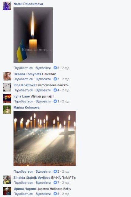Click the like icon under Marina Kolosova's image
The width and height of the screenshot is (131, 197).
pyautogui.click(x=55, y=171)
